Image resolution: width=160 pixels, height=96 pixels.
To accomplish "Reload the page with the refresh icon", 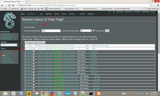I will tap(9, 5).
